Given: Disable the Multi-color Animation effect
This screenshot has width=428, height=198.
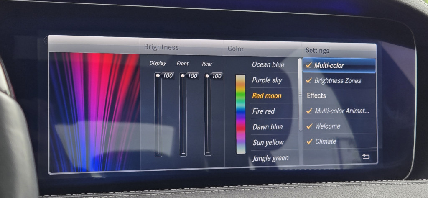Looking at the screenshot, I should click(x=339, y=111).
